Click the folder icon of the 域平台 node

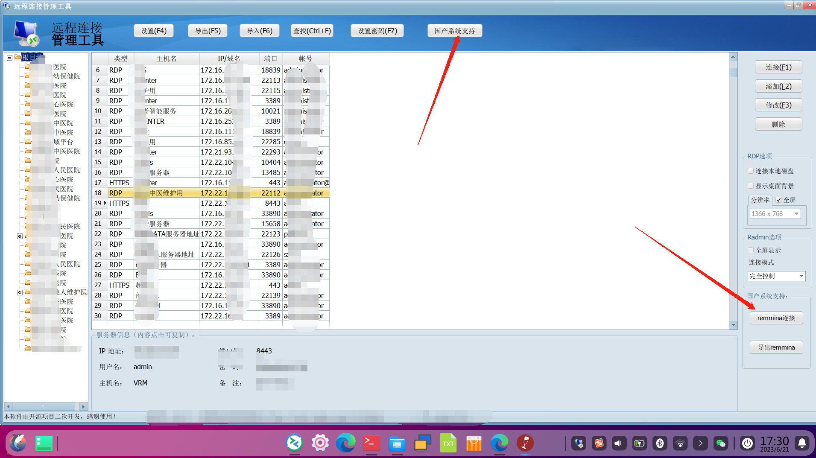pyautogui.click(x=28, y=142)
